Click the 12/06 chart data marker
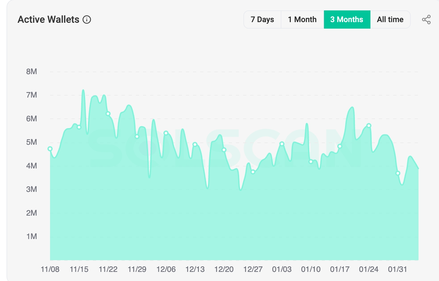439x281 pixels. (x=166, y=133)
